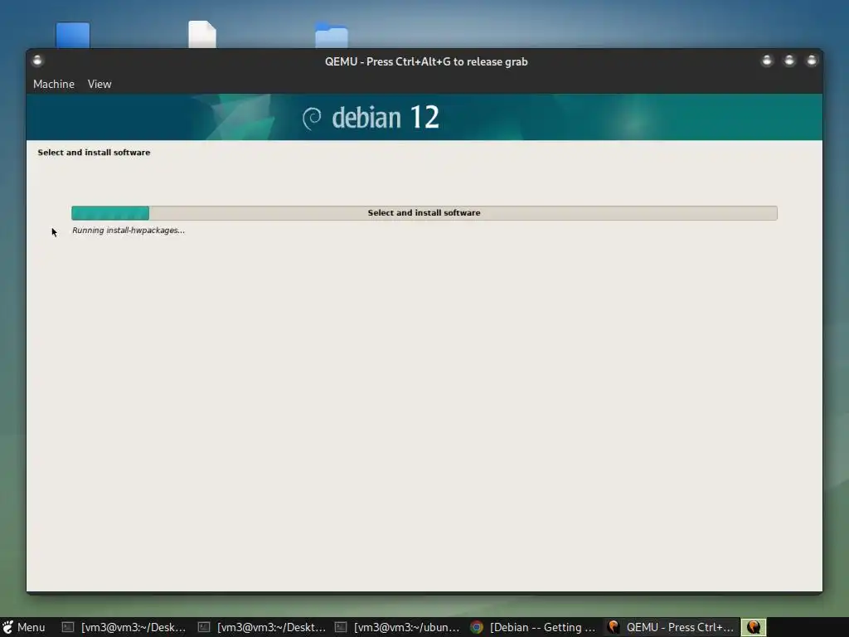Click terminal icon of vm3@vm3:~/ubun... task
849x637 pixels.
[x=341, y=627]
